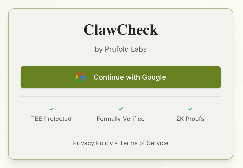This screenshot has width=243, height=168.
Task: Click the checkmark above ZK Proofs
Action: point(190,109)
